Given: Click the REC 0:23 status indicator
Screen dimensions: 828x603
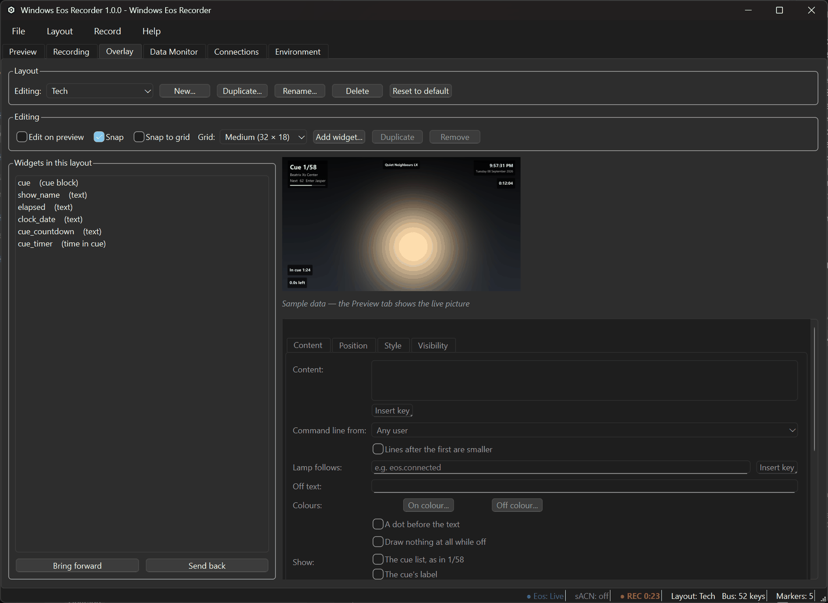Looking at the screenshot, I should [640, 596].
